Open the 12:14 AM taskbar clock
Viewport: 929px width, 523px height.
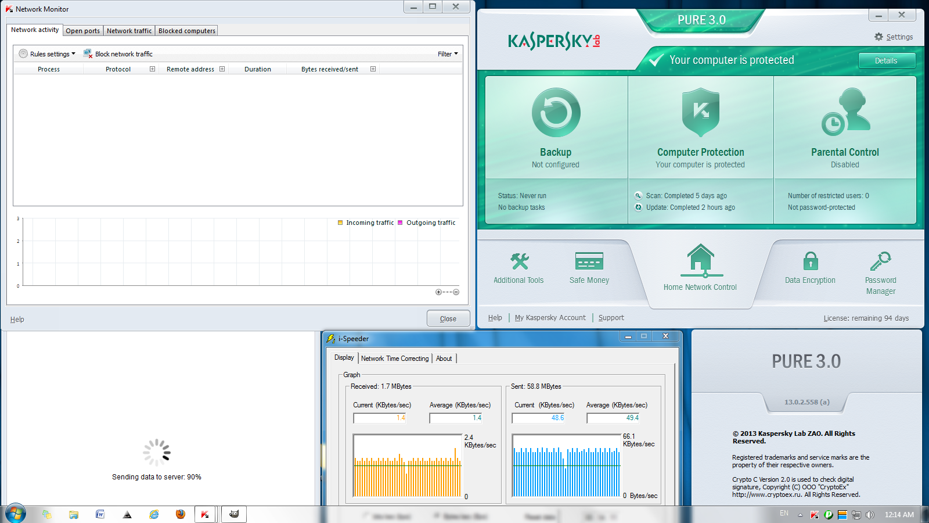coord(899,515)
